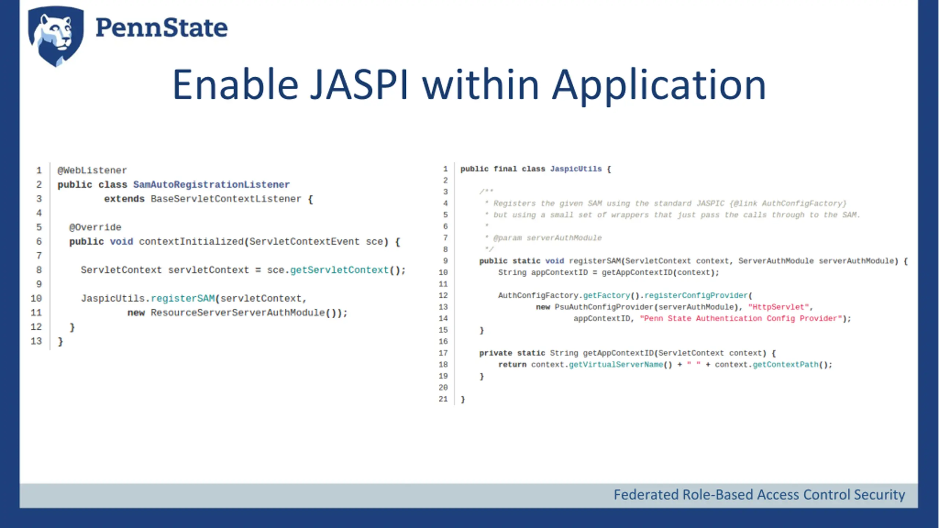
Task: Click the Federated Role-Based Access Control Security footer
Action: click(759, 495)
